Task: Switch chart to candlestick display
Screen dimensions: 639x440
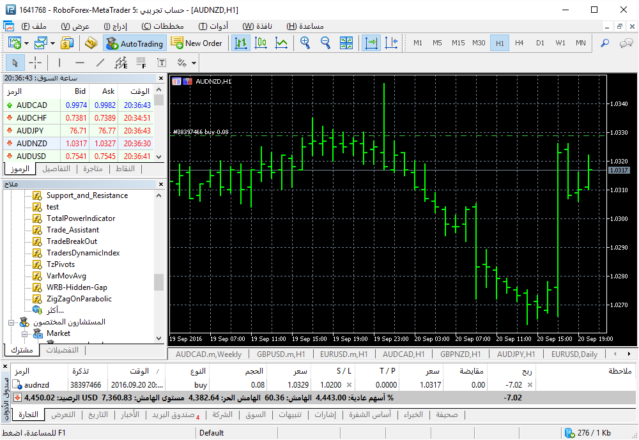Action: pos(261,43)
